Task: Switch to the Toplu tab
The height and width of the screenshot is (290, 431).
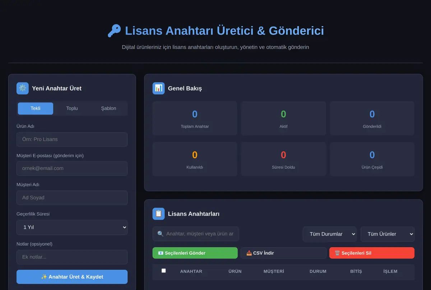Action: point(72,109)
